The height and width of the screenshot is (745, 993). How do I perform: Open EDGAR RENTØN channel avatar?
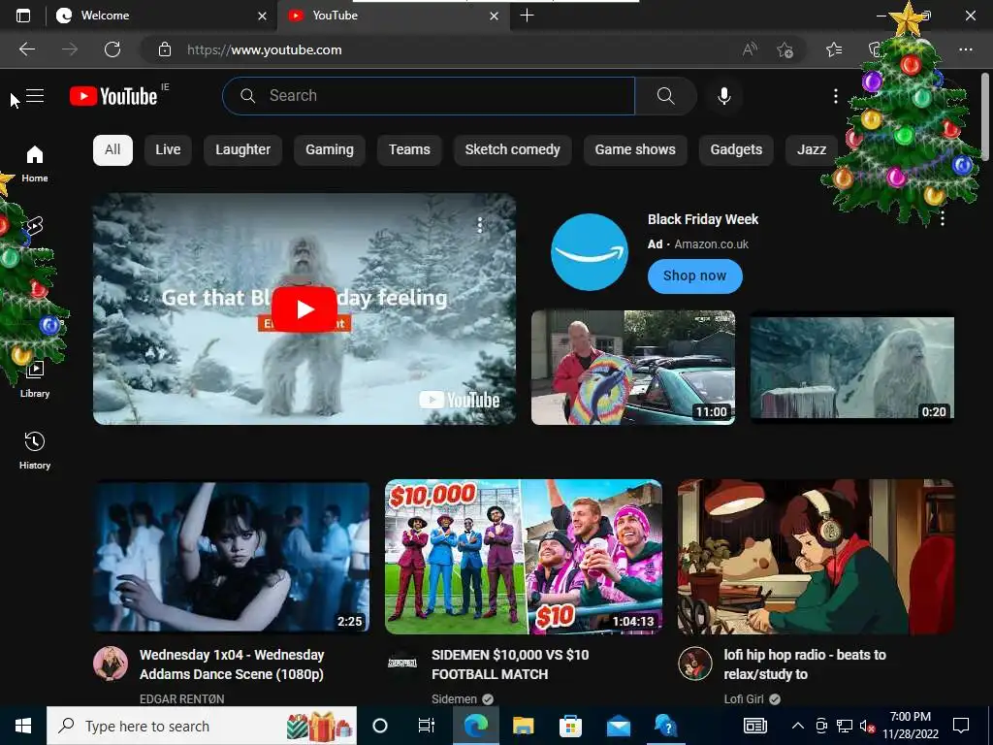coord(111,664)
